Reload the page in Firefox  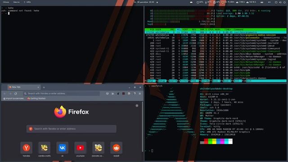click(x=16, y=94)
